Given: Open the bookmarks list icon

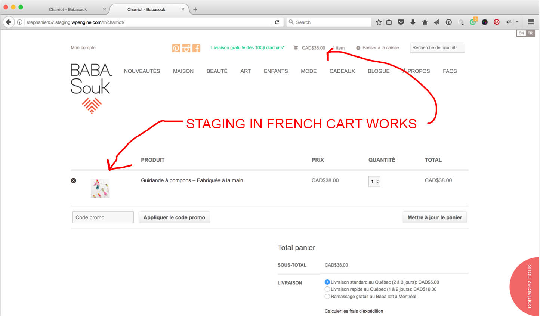Looking at the screenshot, I should (x=389, y=22).
